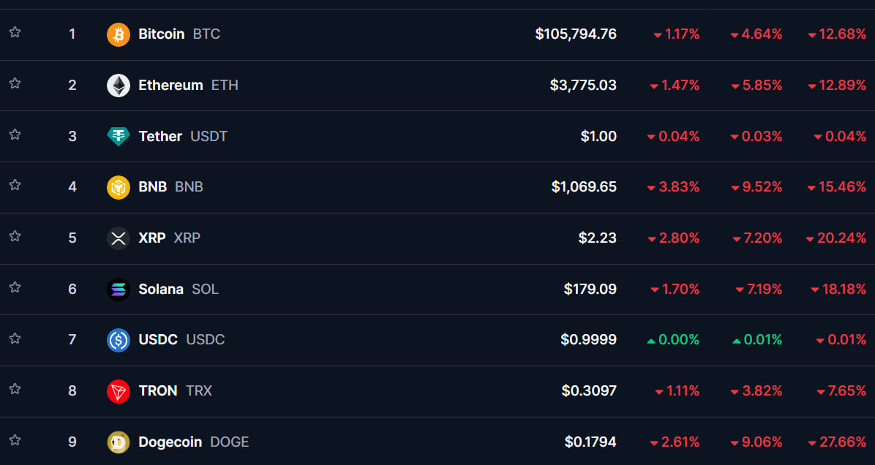The height and width of the screenshot is (465, 875).
Task: Add Dogecoin to watchlist via star
Action: tap(15, 440)
